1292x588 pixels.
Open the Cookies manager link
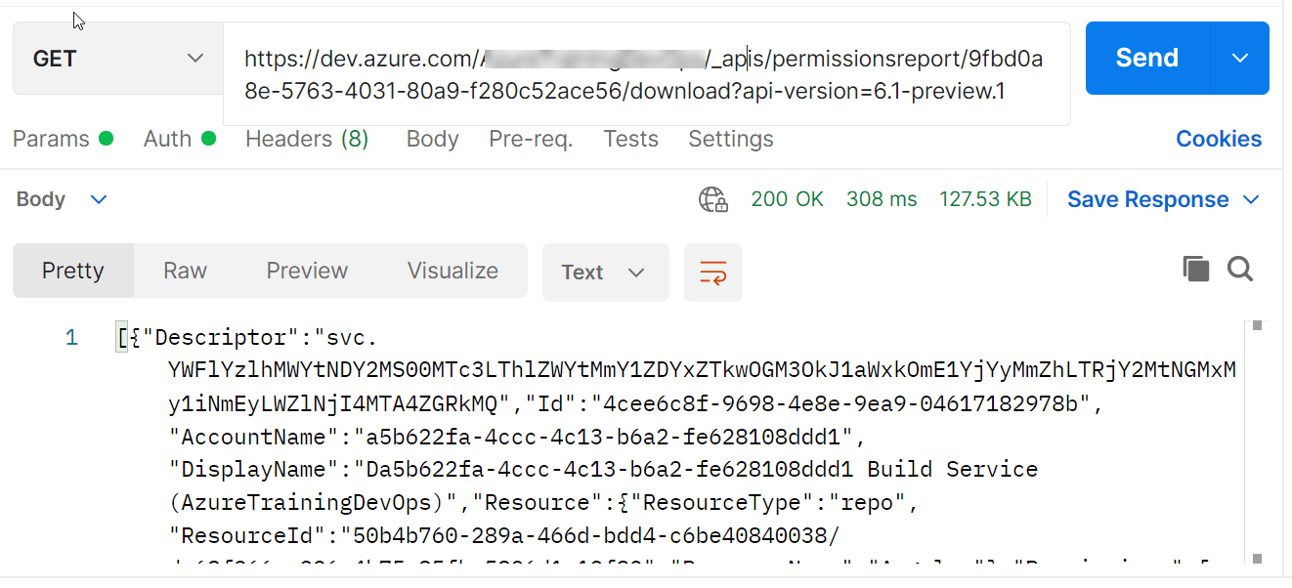[x=1218, y=139]
